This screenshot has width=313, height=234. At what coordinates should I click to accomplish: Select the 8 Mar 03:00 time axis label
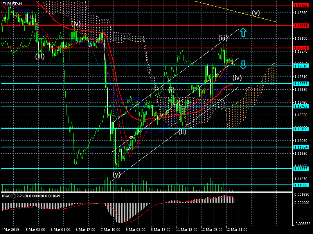[136, 229]
